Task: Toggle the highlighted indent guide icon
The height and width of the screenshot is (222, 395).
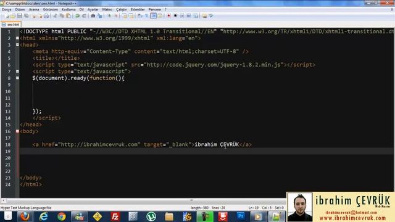Action: (x=154, y=16)
